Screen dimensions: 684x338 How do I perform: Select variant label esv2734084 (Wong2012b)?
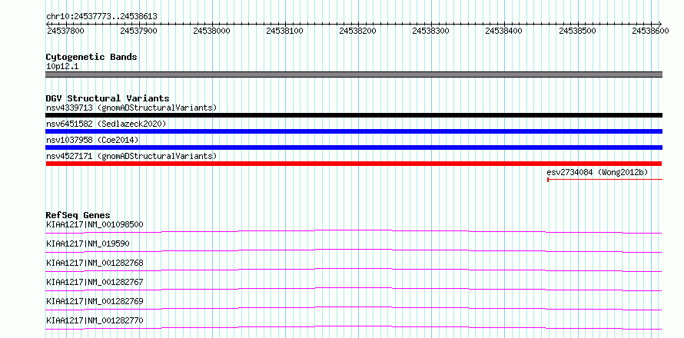597,172
